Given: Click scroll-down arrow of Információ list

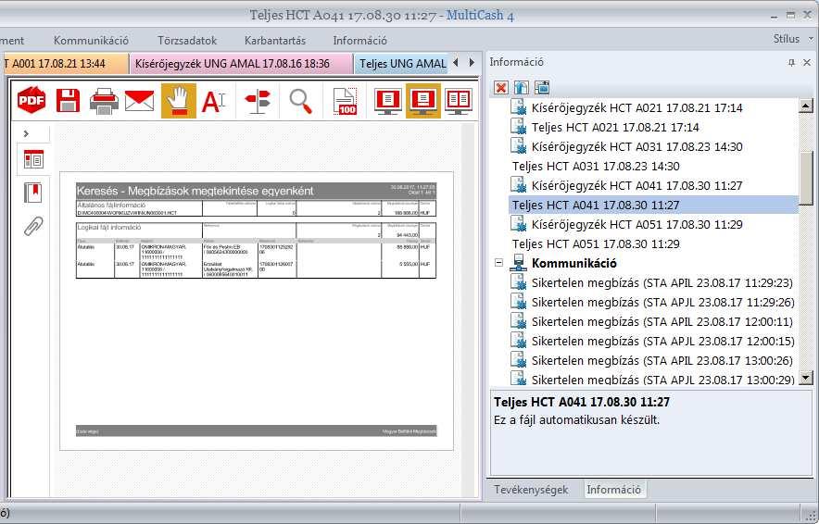Looking at the screenshot, I should tap(806, 378).
